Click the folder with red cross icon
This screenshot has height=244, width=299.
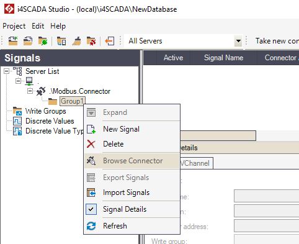coord(91,41)
